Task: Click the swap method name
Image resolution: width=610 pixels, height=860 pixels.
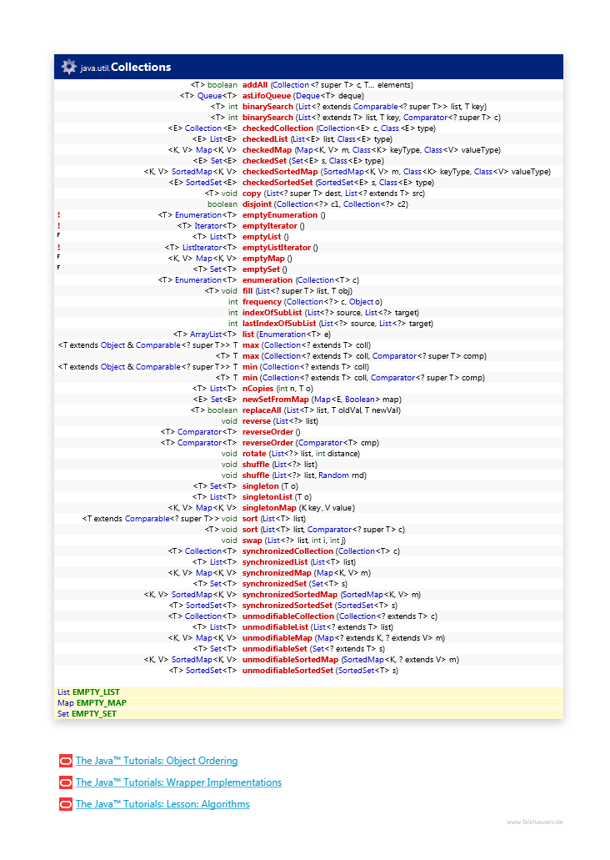Action: click(x=252, y=541)
